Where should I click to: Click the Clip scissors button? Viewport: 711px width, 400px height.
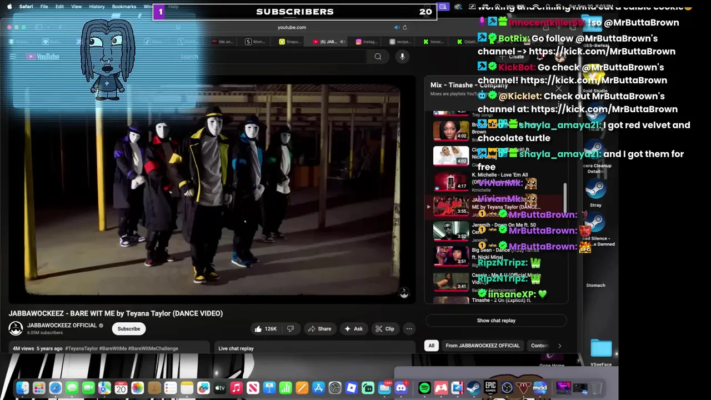pos(384,329)
